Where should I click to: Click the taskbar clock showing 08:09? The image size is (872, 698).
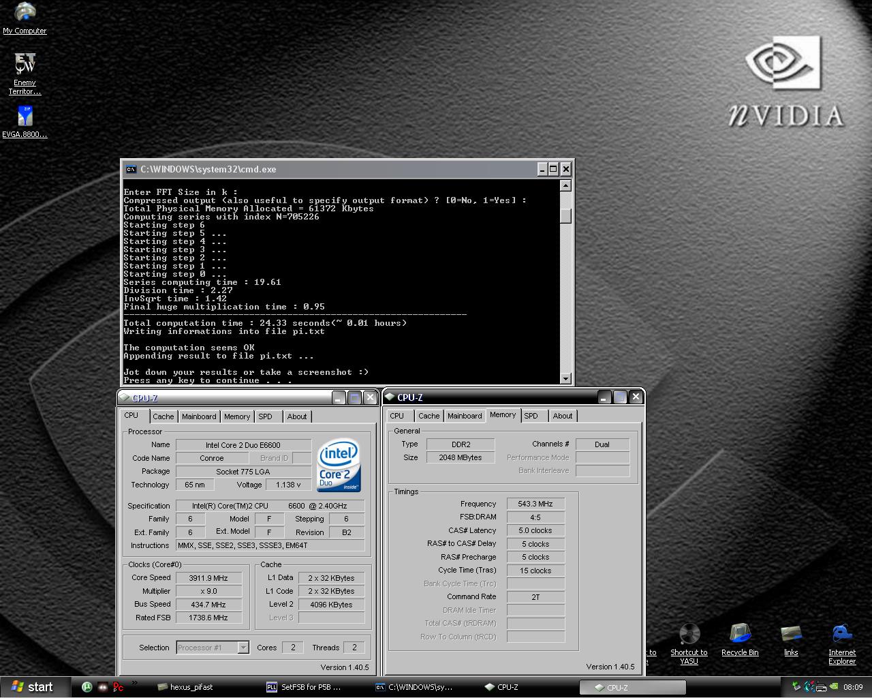[853, 687]
